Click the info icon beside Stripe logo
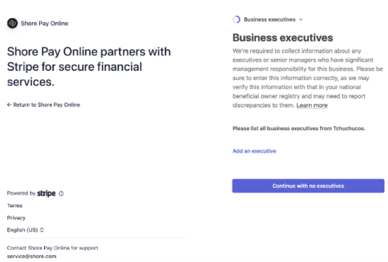 click(62, 193)
